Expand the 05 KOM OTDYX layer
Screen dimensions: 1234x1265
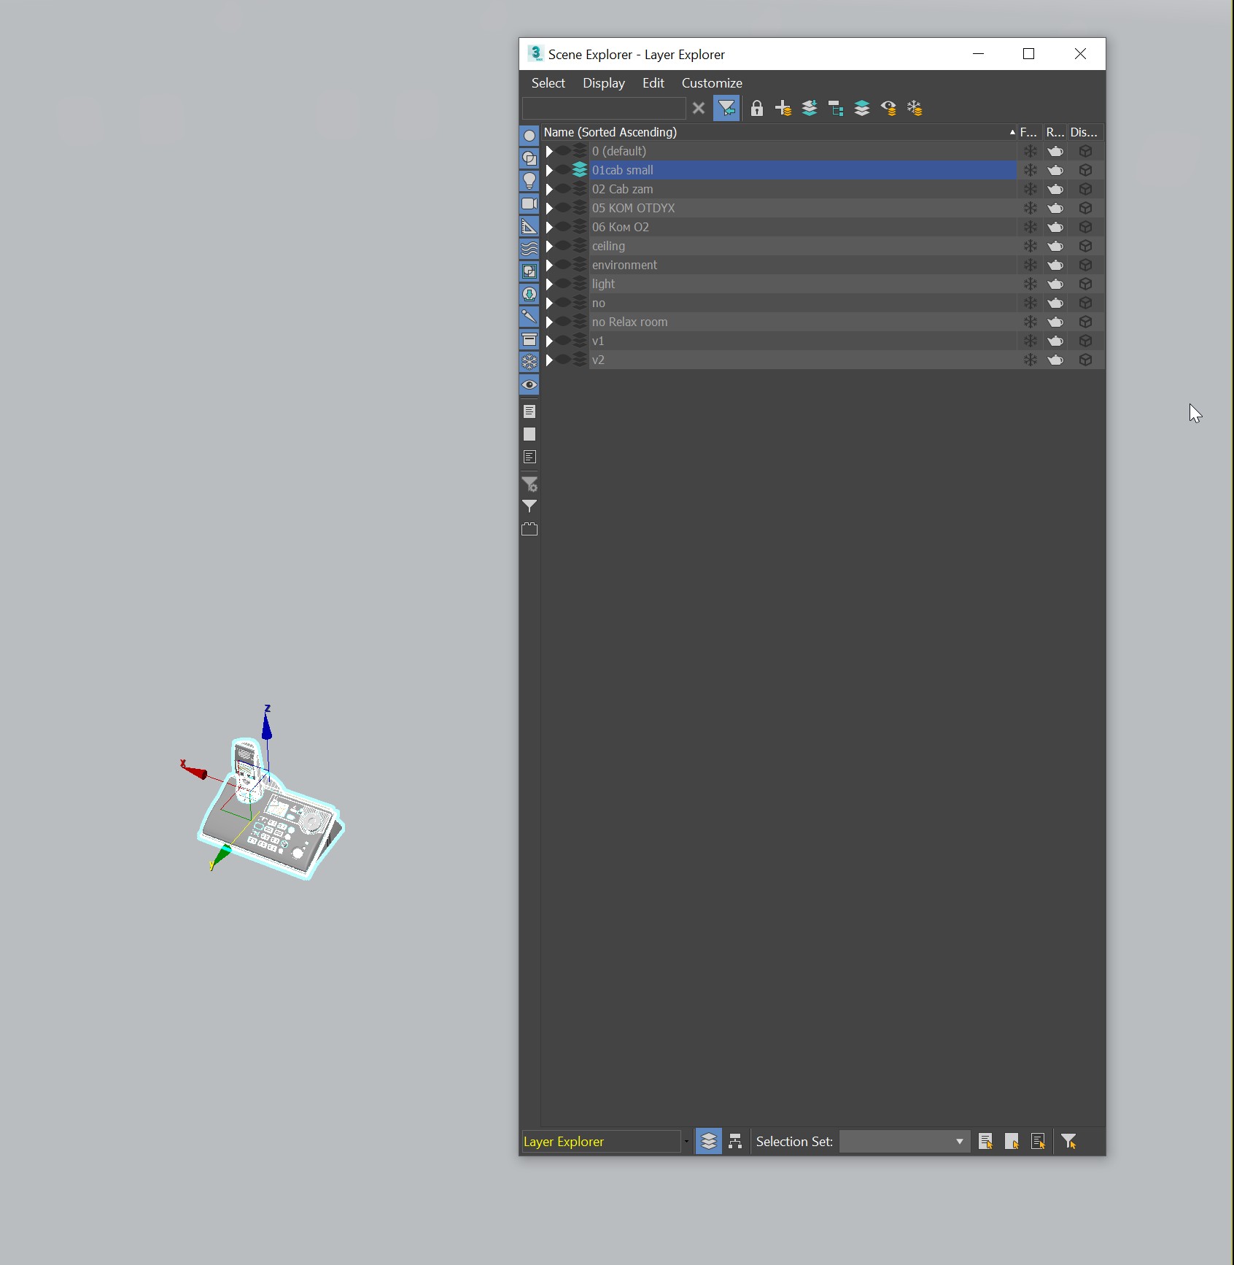click(x=549, y=208)
